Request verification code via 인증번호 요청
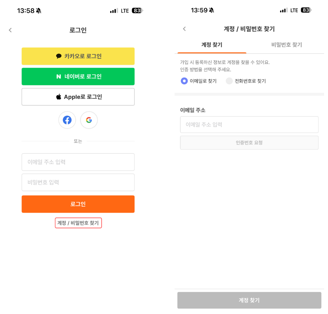This screenshot has width=328, height=314. coord(249,143)
